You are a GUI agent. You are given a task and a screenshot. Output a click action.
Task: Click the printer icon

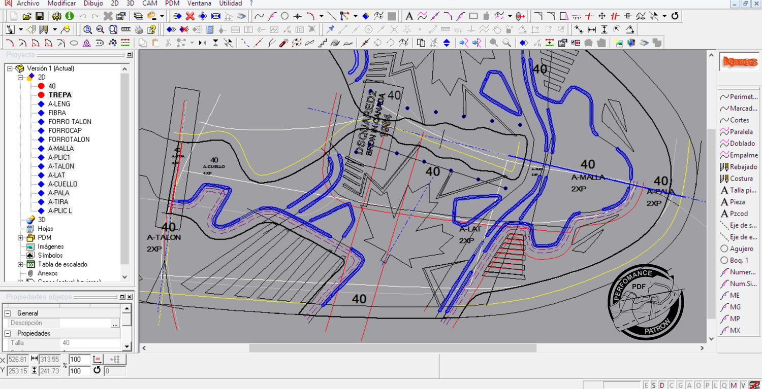click(139, 29)
